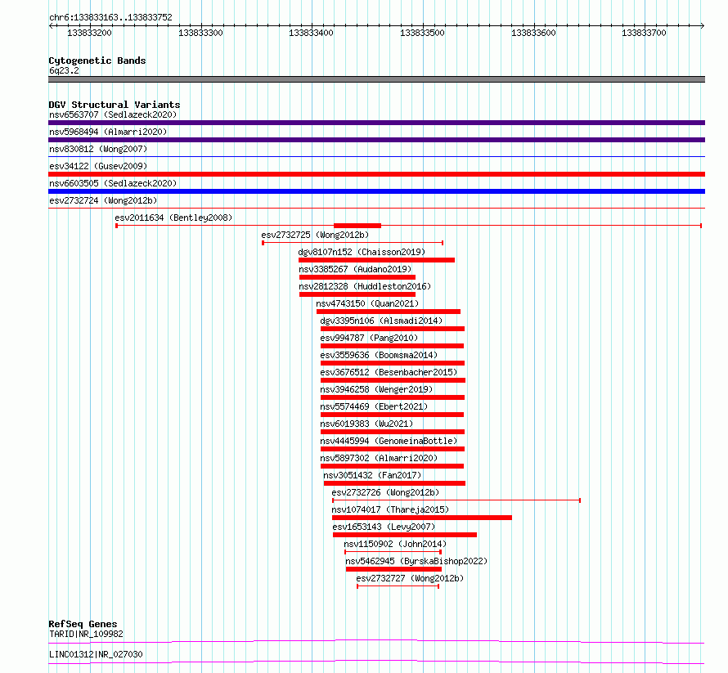Screen dimensions: 728x673
Task: Click ruler tick label 133833600
Action: tap(533, 33)
